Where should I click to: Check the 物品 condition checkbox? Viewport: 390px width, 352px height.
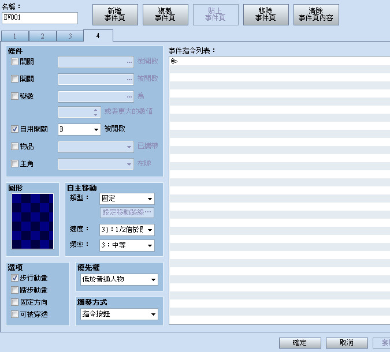tap(14, 147)
